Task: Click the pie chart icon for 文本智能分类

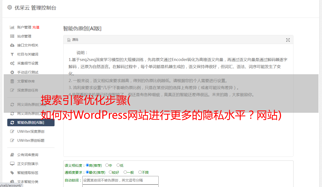Action: click(x=12, y=182)
